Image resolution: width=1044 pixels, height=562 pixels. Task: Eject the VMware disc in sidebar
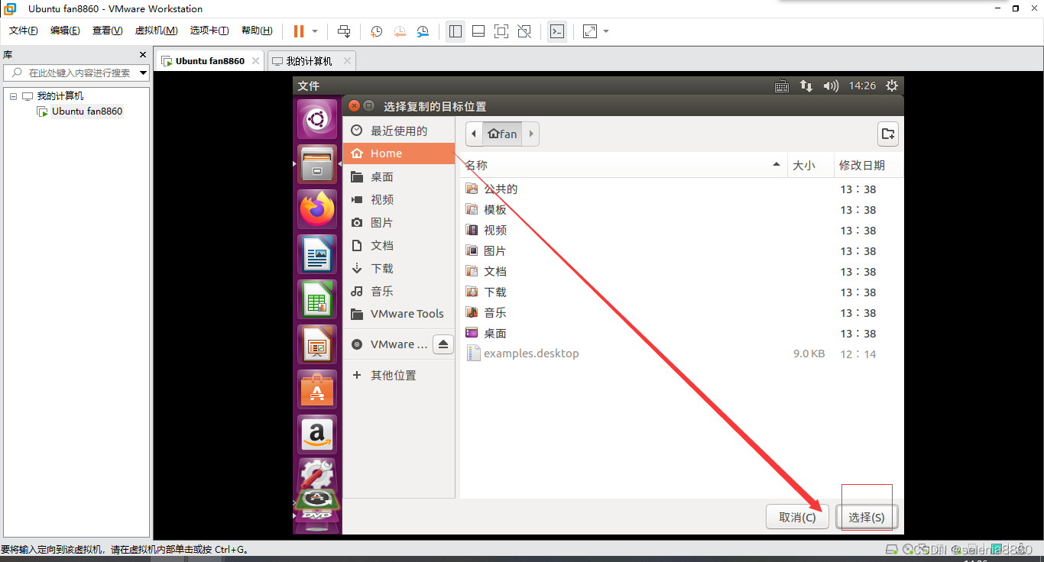coord(443,344)
